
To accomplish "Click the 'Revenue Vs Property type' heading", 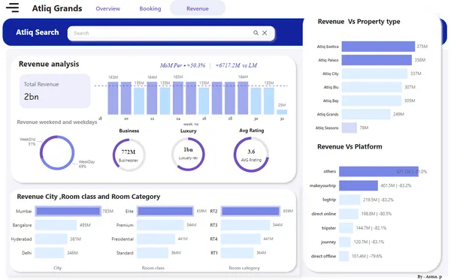I will tap(359, 22).
